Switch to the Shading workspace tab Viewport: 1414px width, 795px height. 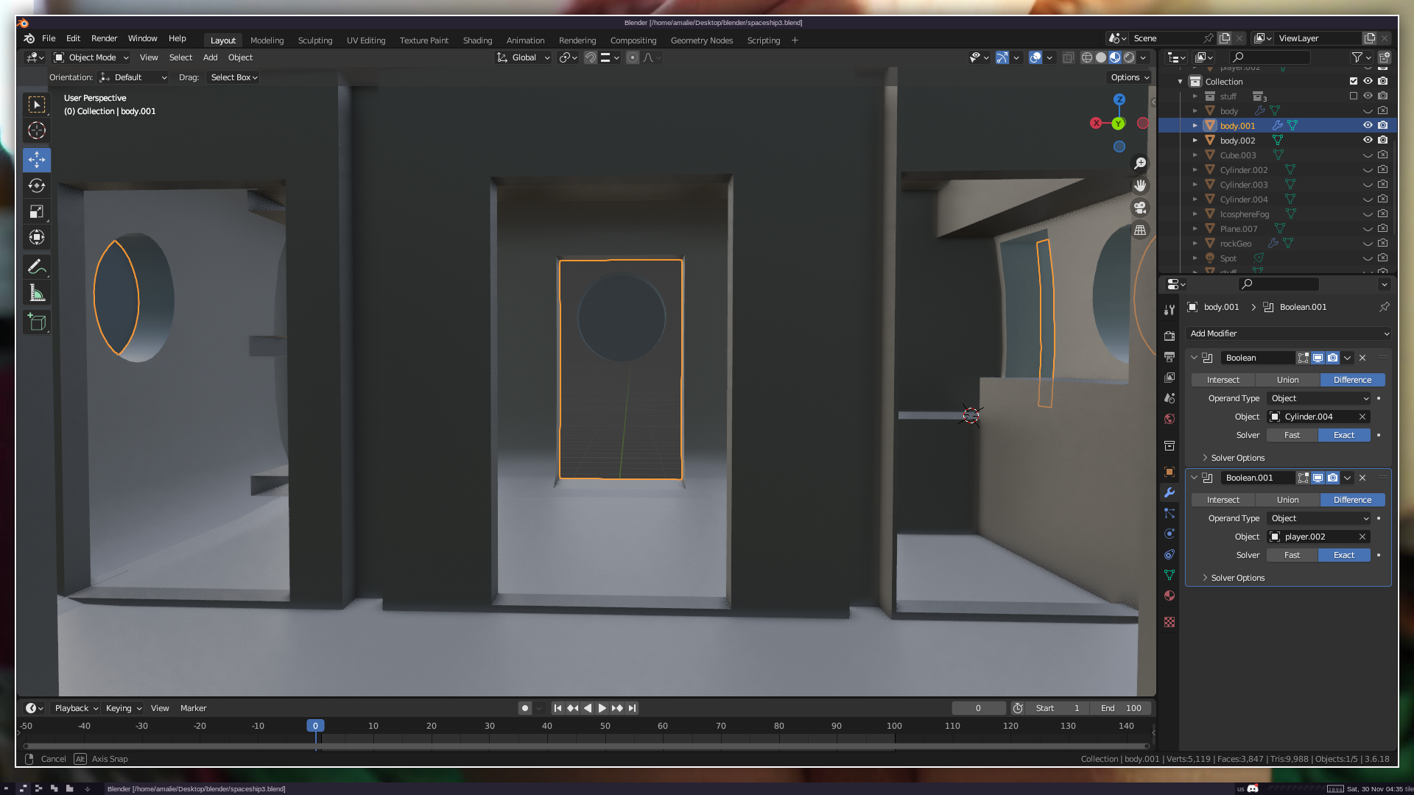click(x=477, y=40)
